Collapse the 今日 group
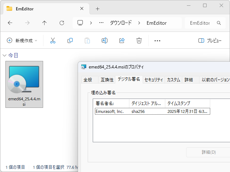Screen dimensions: 230x172 tap(5, 56)
